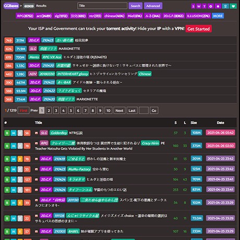Filter by the chinese(404) tag
Screen dimensions: 240x240
pyautogui.click(x=114, y=16)
